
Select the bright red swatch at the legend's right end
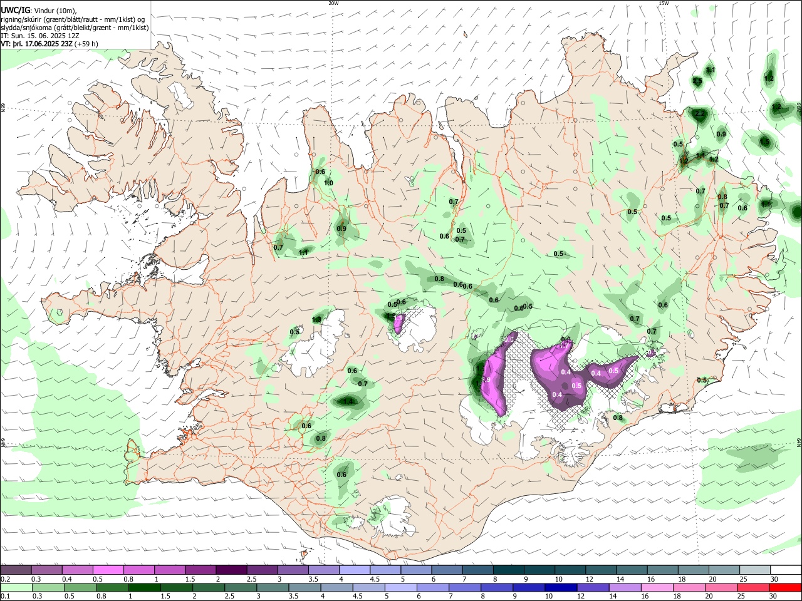click(x=785, y=587)
